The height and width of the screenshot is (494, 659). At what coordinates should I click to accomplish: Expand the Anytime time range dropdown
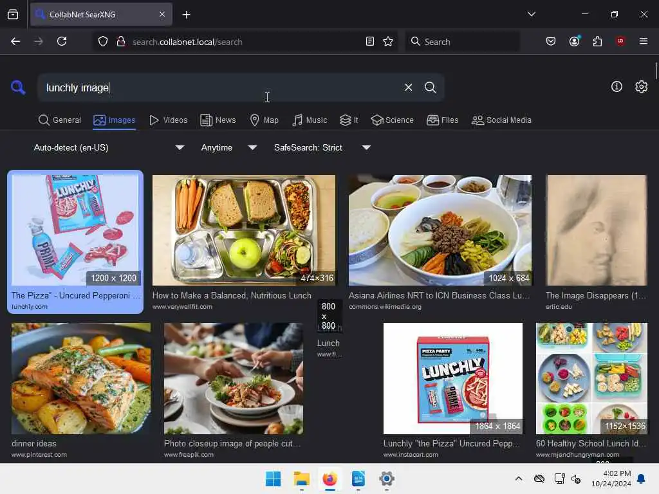coord(228,147)
